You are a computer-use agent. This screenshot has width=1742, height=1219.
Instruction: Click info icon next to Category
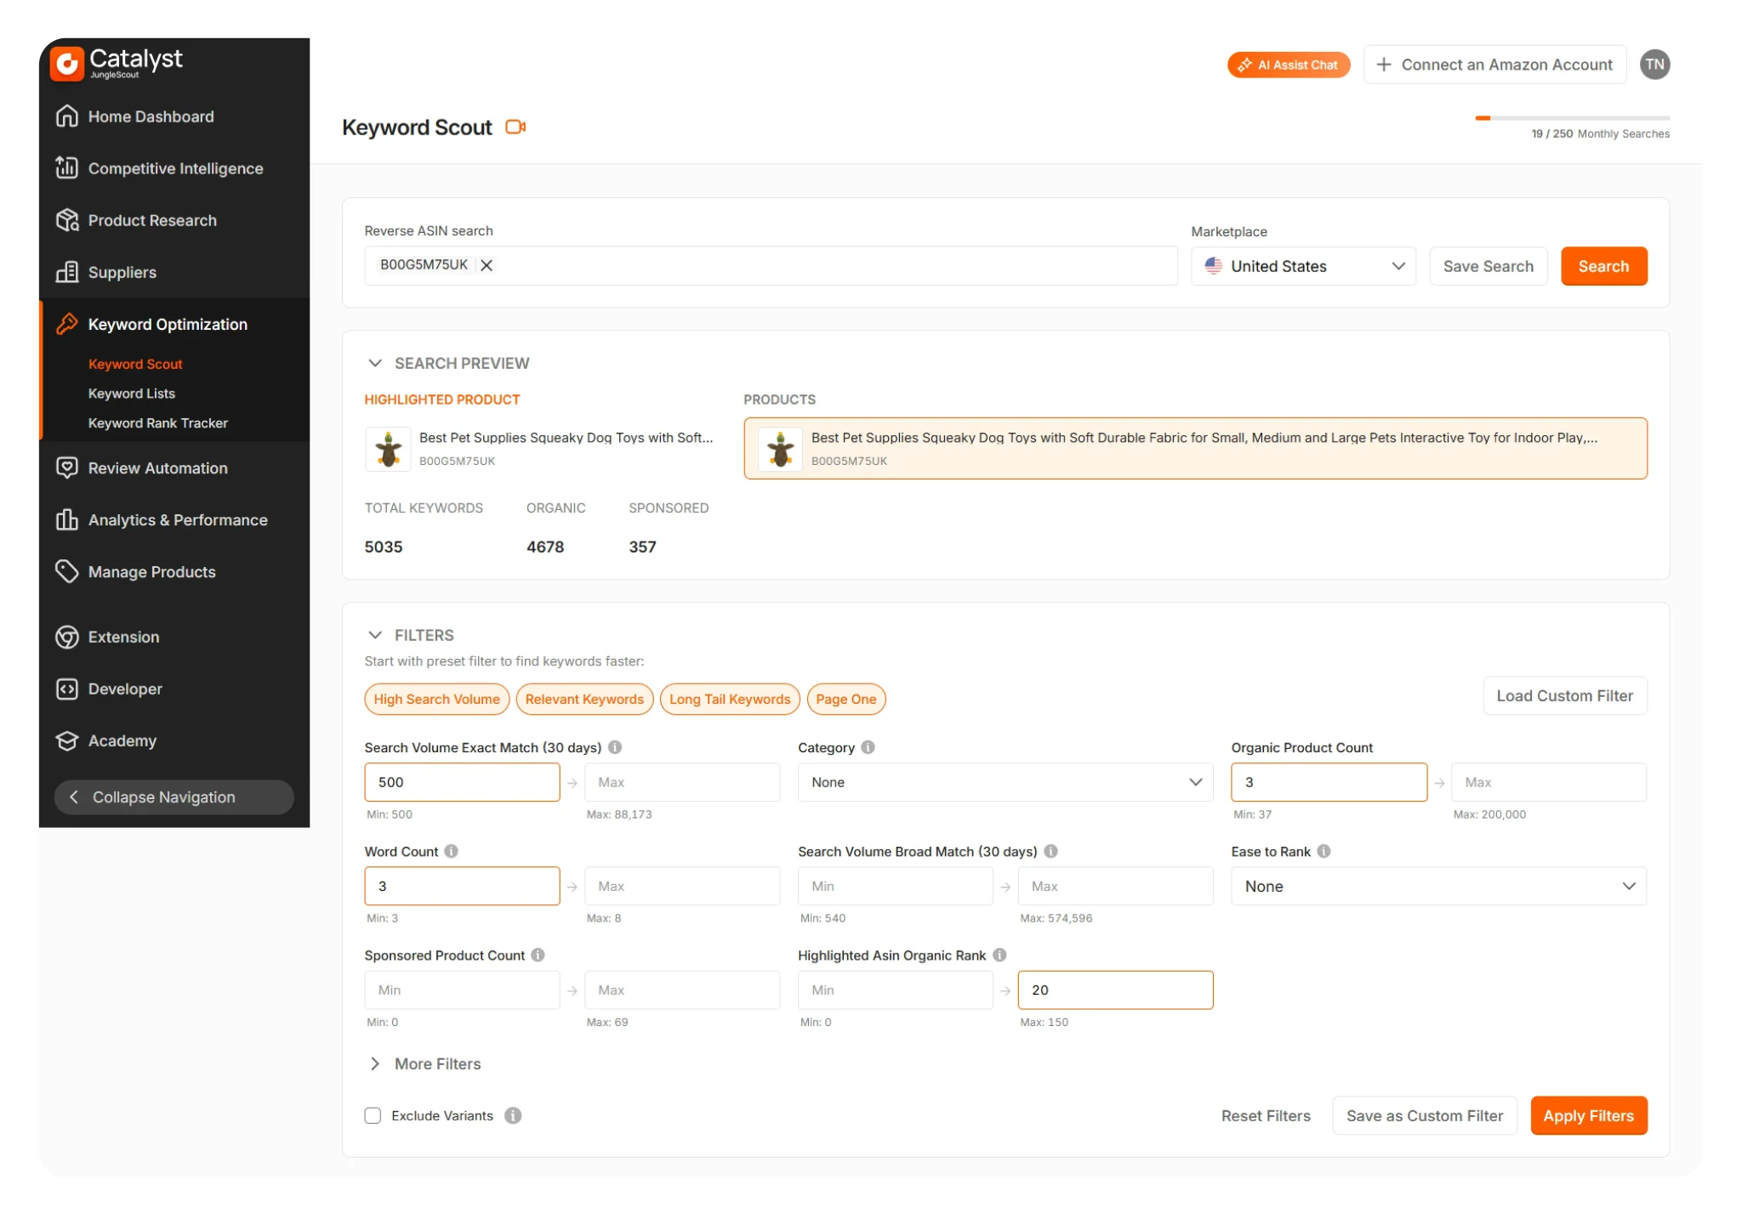click(868, 747)
